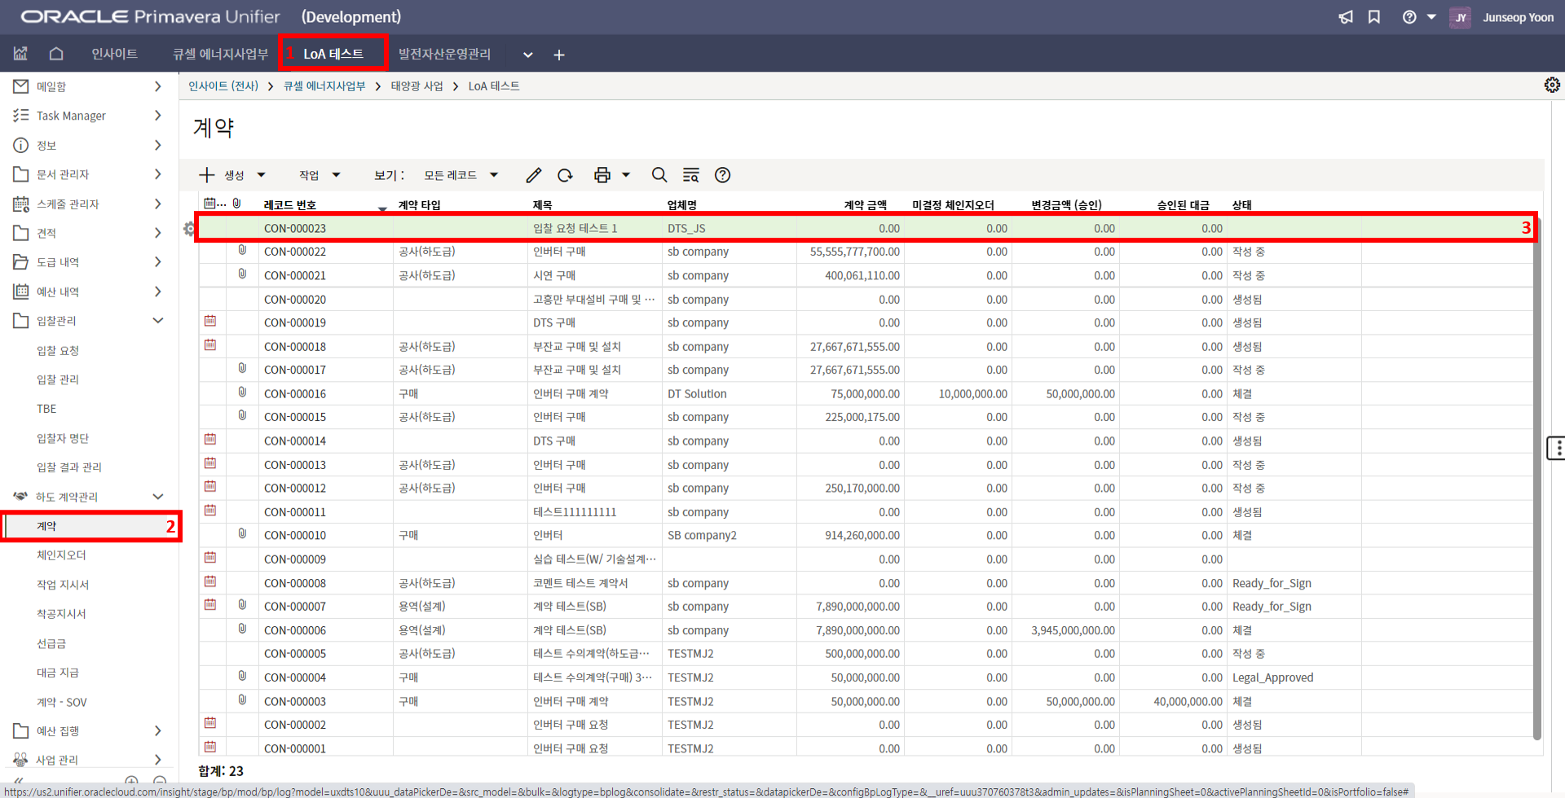The height and width of the screenshot is (798, 1565).
Task: Open search with the magnifier icon
Action: [x=659, y=175]
